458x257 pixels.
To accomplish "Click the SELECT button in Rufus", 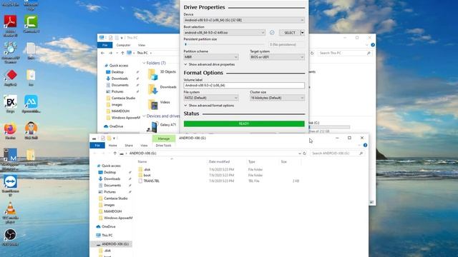I will point(289,33).
